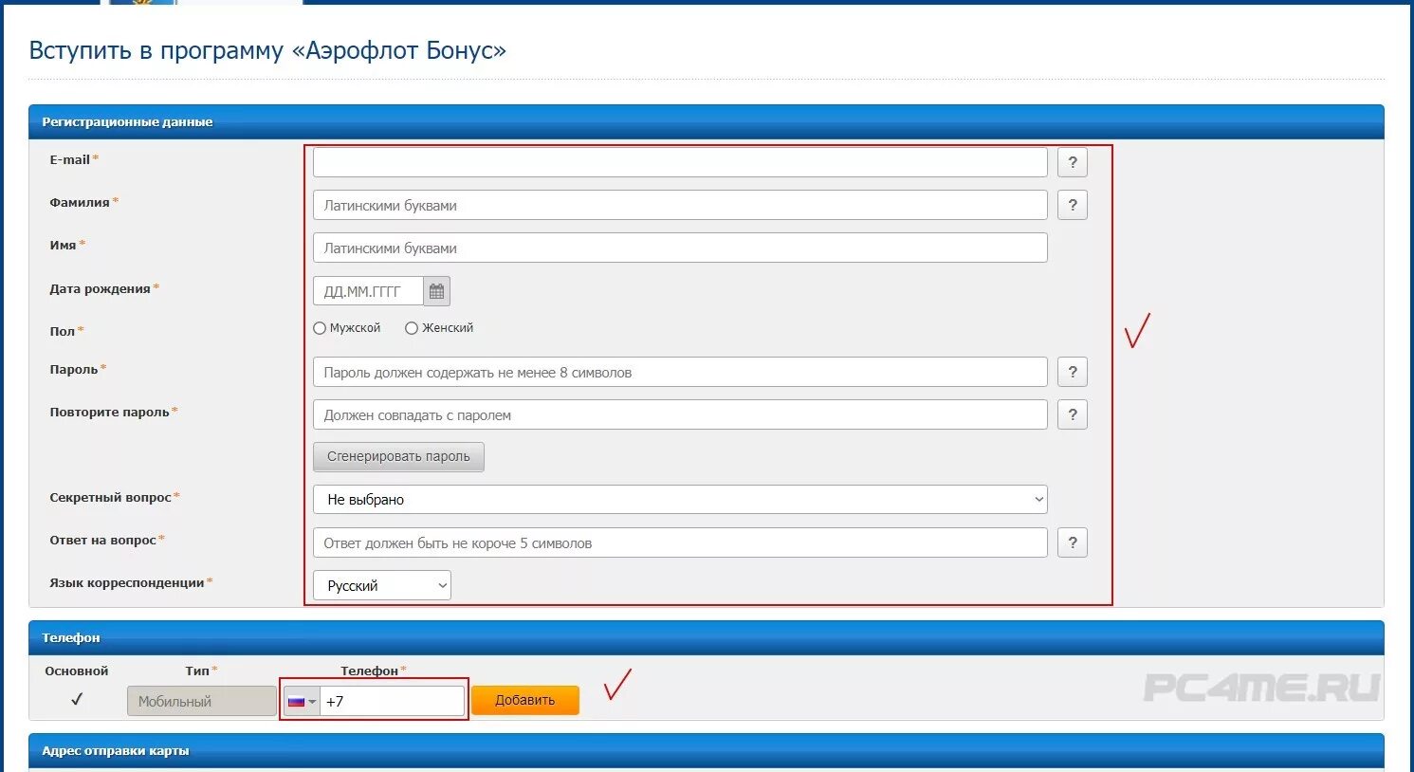Open the phone country flag selector

[302, 702]
